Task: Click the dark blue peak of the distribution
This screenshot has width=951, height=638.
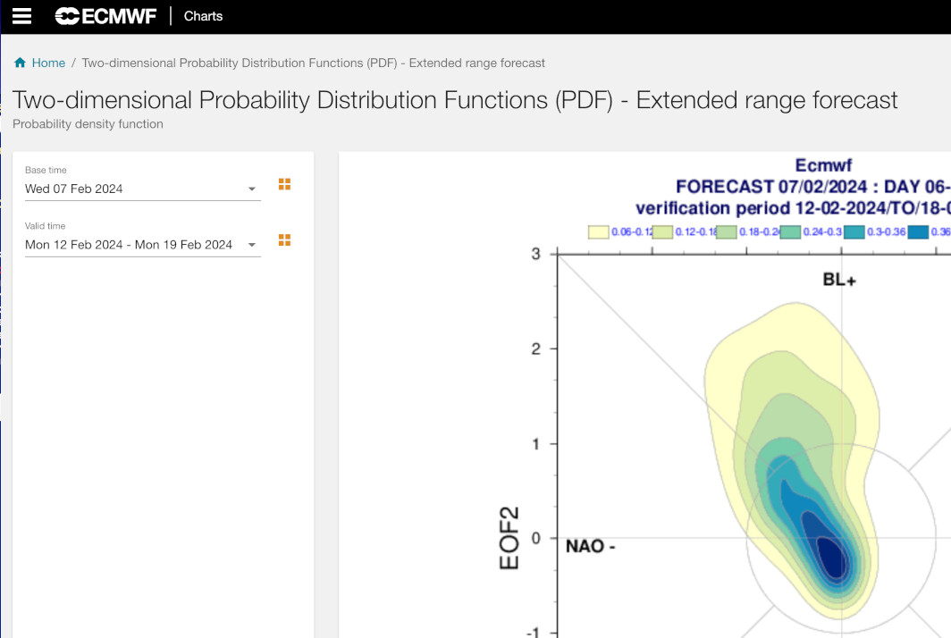Action: 832,557
